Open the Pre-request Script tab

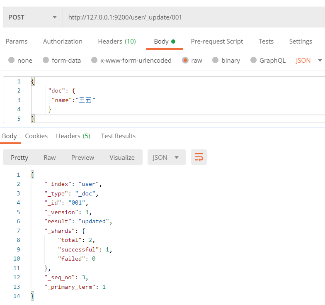tap(217, 41)
